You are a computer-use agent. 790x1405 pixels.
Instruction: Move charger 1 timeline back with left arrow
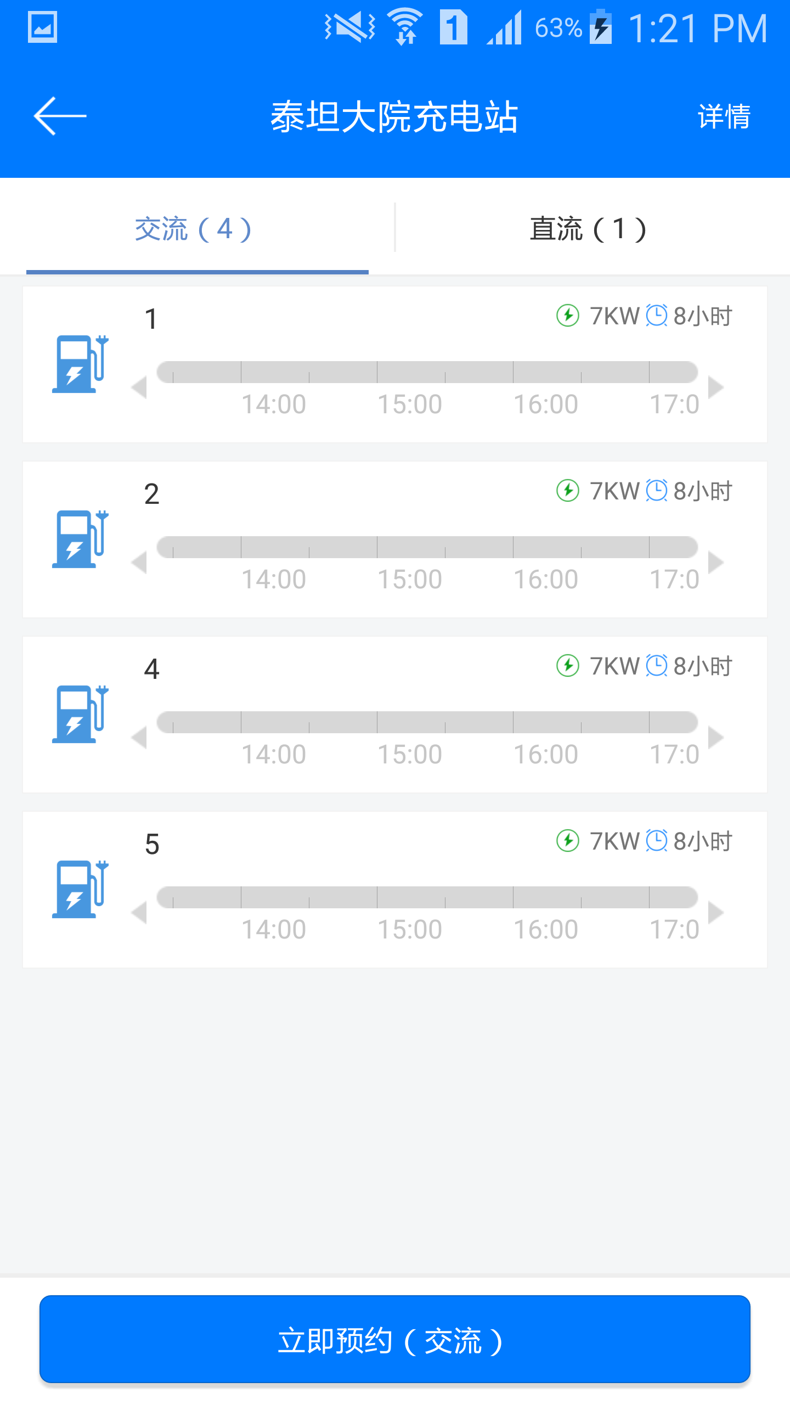139,387
